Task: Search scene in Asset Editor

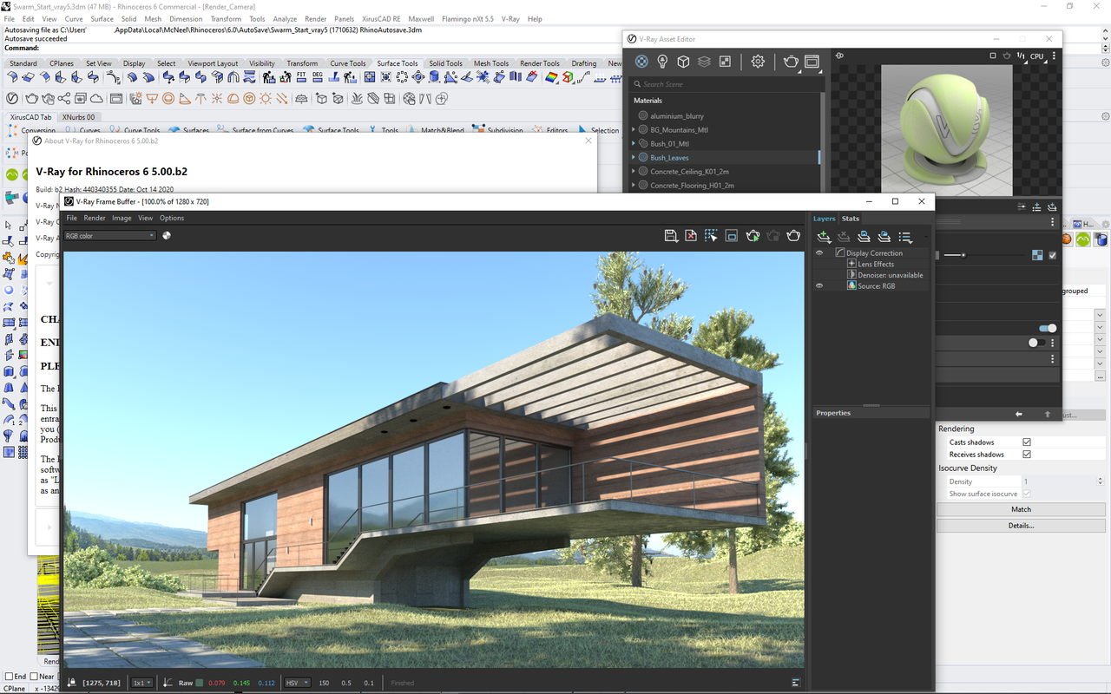Action: coord(725,84)
